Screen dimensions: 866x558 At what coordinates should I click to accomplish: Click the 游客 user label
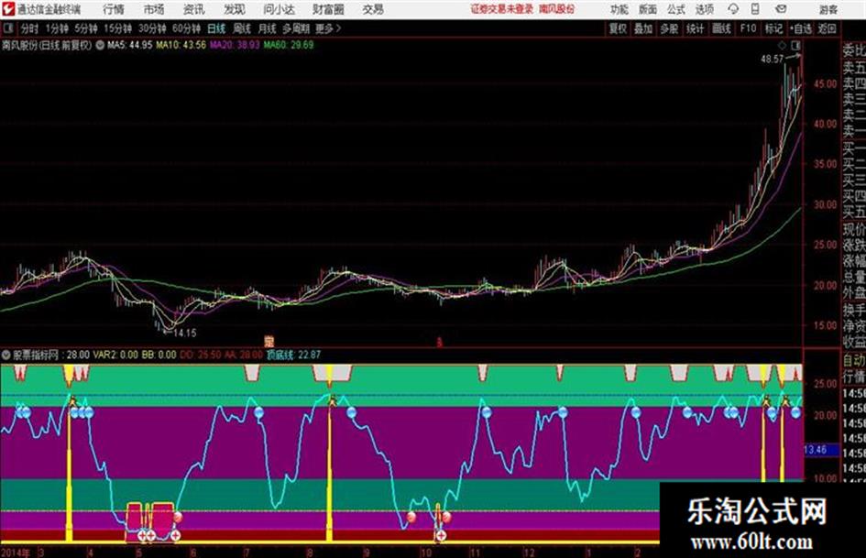point(828,9)
